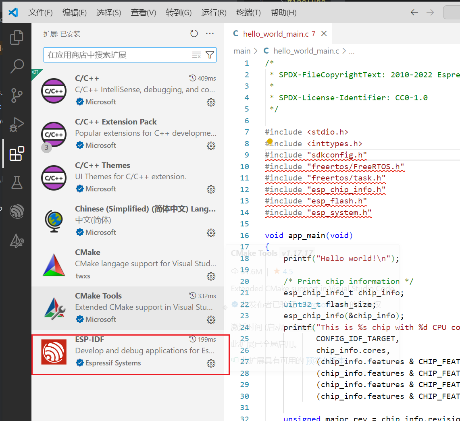Close the hello_world_main.c tab
Viewport: 460px width, 421px height.
[324, 34]
